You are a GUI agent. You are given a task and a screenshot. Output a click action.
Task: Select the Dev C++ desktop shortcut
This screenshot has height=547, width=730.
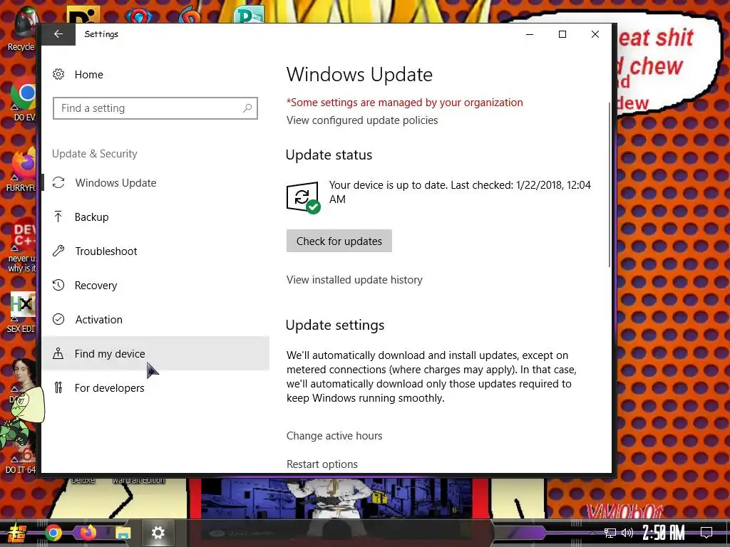tap(21, 246)
